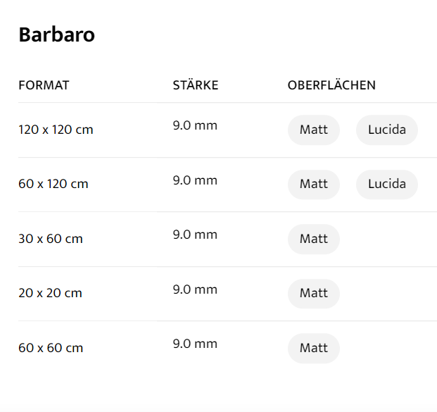Viewport: 437px width, 412px height.
Task: Choose Matt surface for 60 x 120 cm
Action: pos(313,185)
